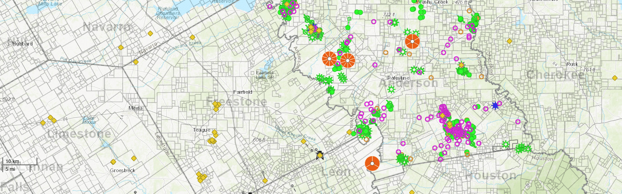This screenshot has width=622, height=194.
Task: Select the green sun marker beside the bold outlined tract
Action: click(505, 144)
